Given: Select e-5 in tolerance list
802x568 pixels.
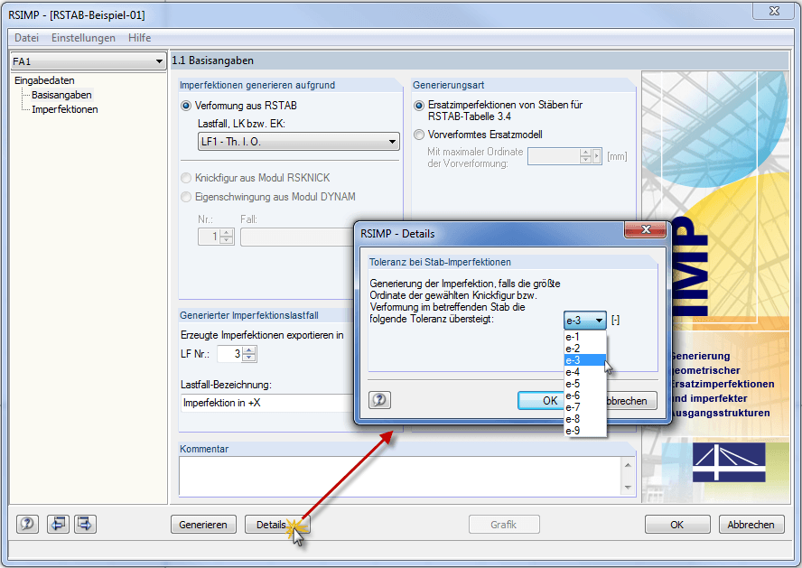Looking at the screenshot, I should pos(585,384).
